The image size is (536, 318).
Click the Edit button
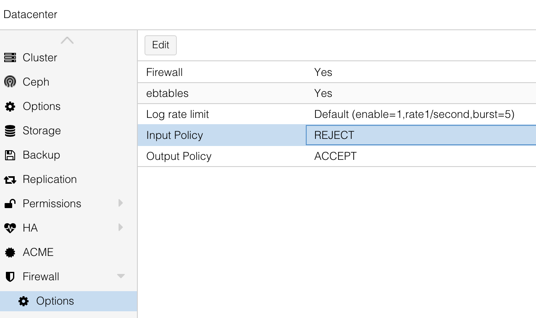(160, 45)
